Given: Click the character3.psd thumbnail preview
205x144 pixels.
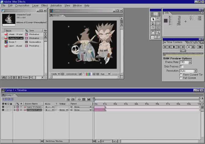Looking at the screenshot, I should pyautogui.click(x=9, y=20).
